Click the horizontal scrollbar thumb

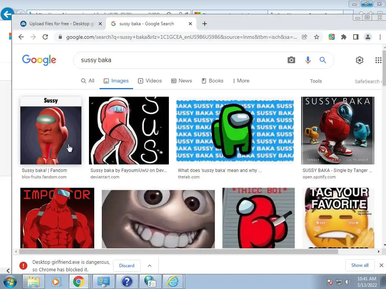179,251
